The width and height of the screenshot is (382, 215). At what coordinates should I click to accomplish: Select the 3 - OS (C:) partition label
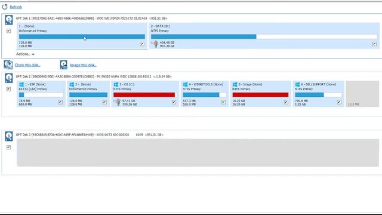pos(127,84)
